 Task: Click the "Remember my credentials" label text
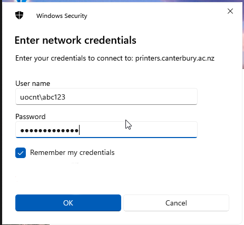tap(72, 153)
